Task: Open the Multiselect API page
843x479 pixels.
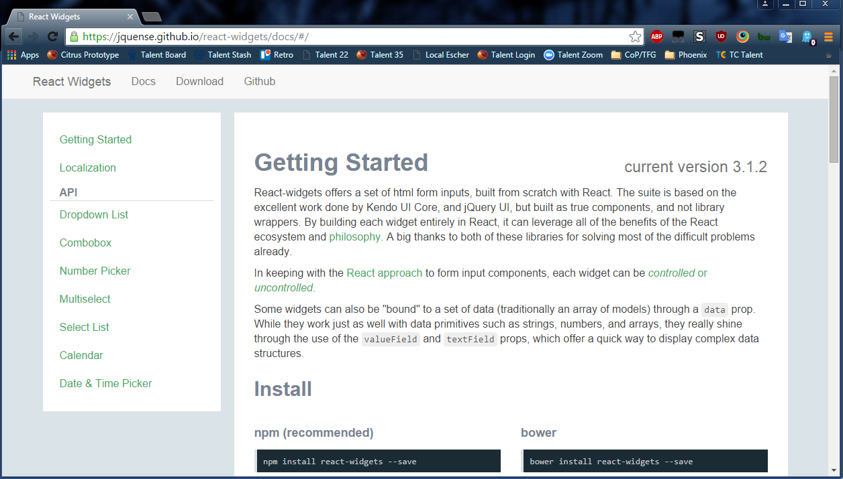Action: coord(85,299)
